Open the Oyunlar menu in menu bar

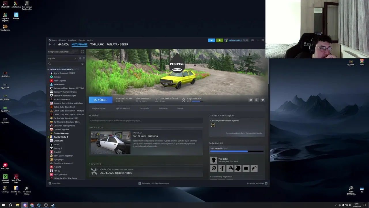click(82, 40)
